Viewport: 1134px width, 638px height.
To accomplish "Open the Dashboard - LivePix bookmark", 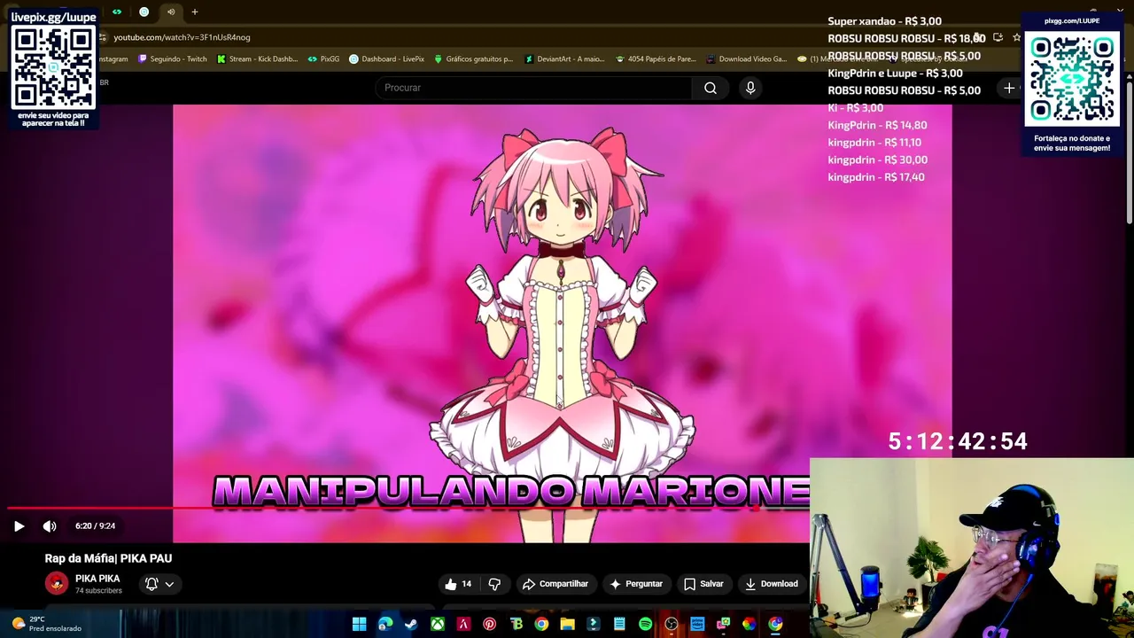I will (386, 59).
